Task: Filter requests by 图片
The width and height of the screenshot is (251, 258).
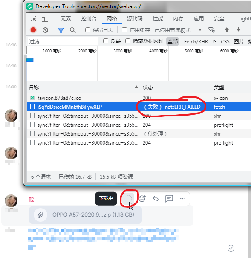Action: click(239, 42)
